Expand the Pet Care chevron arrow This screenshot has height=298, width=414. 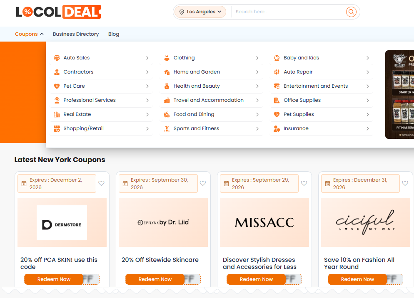pyautogui.click(x=147, y=86)
